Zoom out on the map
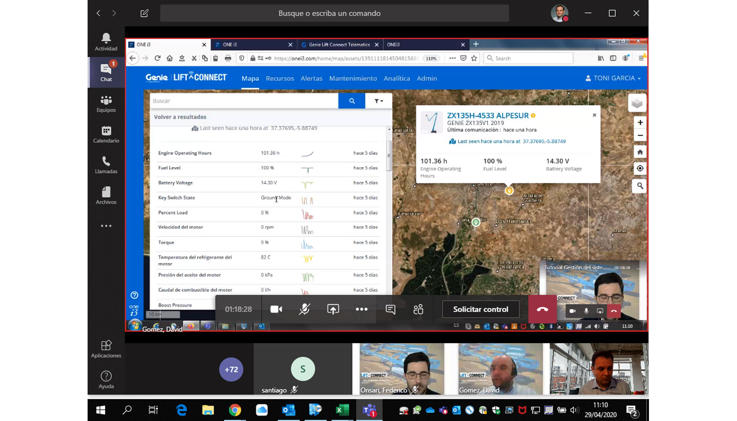The image size is (737, 421). point(640,136)
